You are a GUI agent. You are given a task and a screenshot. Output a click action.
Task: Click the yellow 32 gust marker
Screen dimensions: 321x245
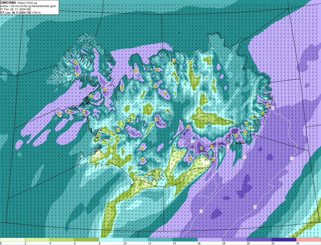point(236,135)
